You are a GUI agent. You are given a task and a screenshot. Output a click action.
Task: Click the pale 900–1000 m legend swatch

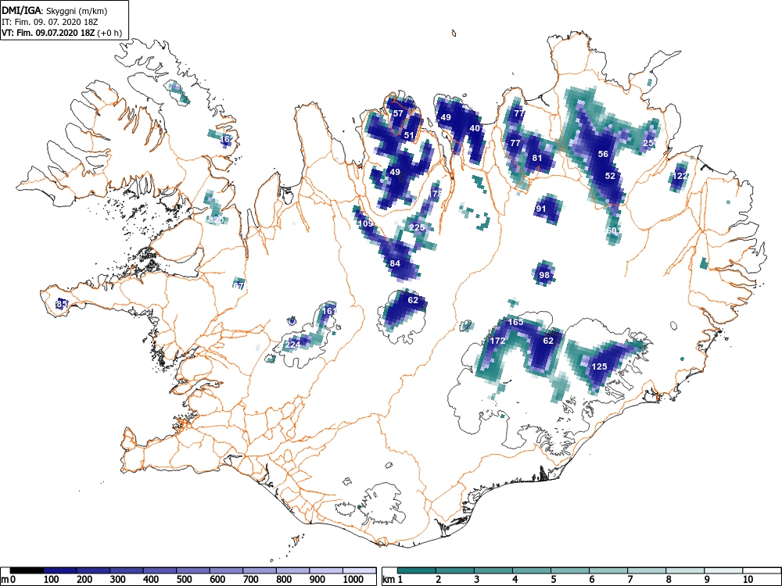pos(326,570)
